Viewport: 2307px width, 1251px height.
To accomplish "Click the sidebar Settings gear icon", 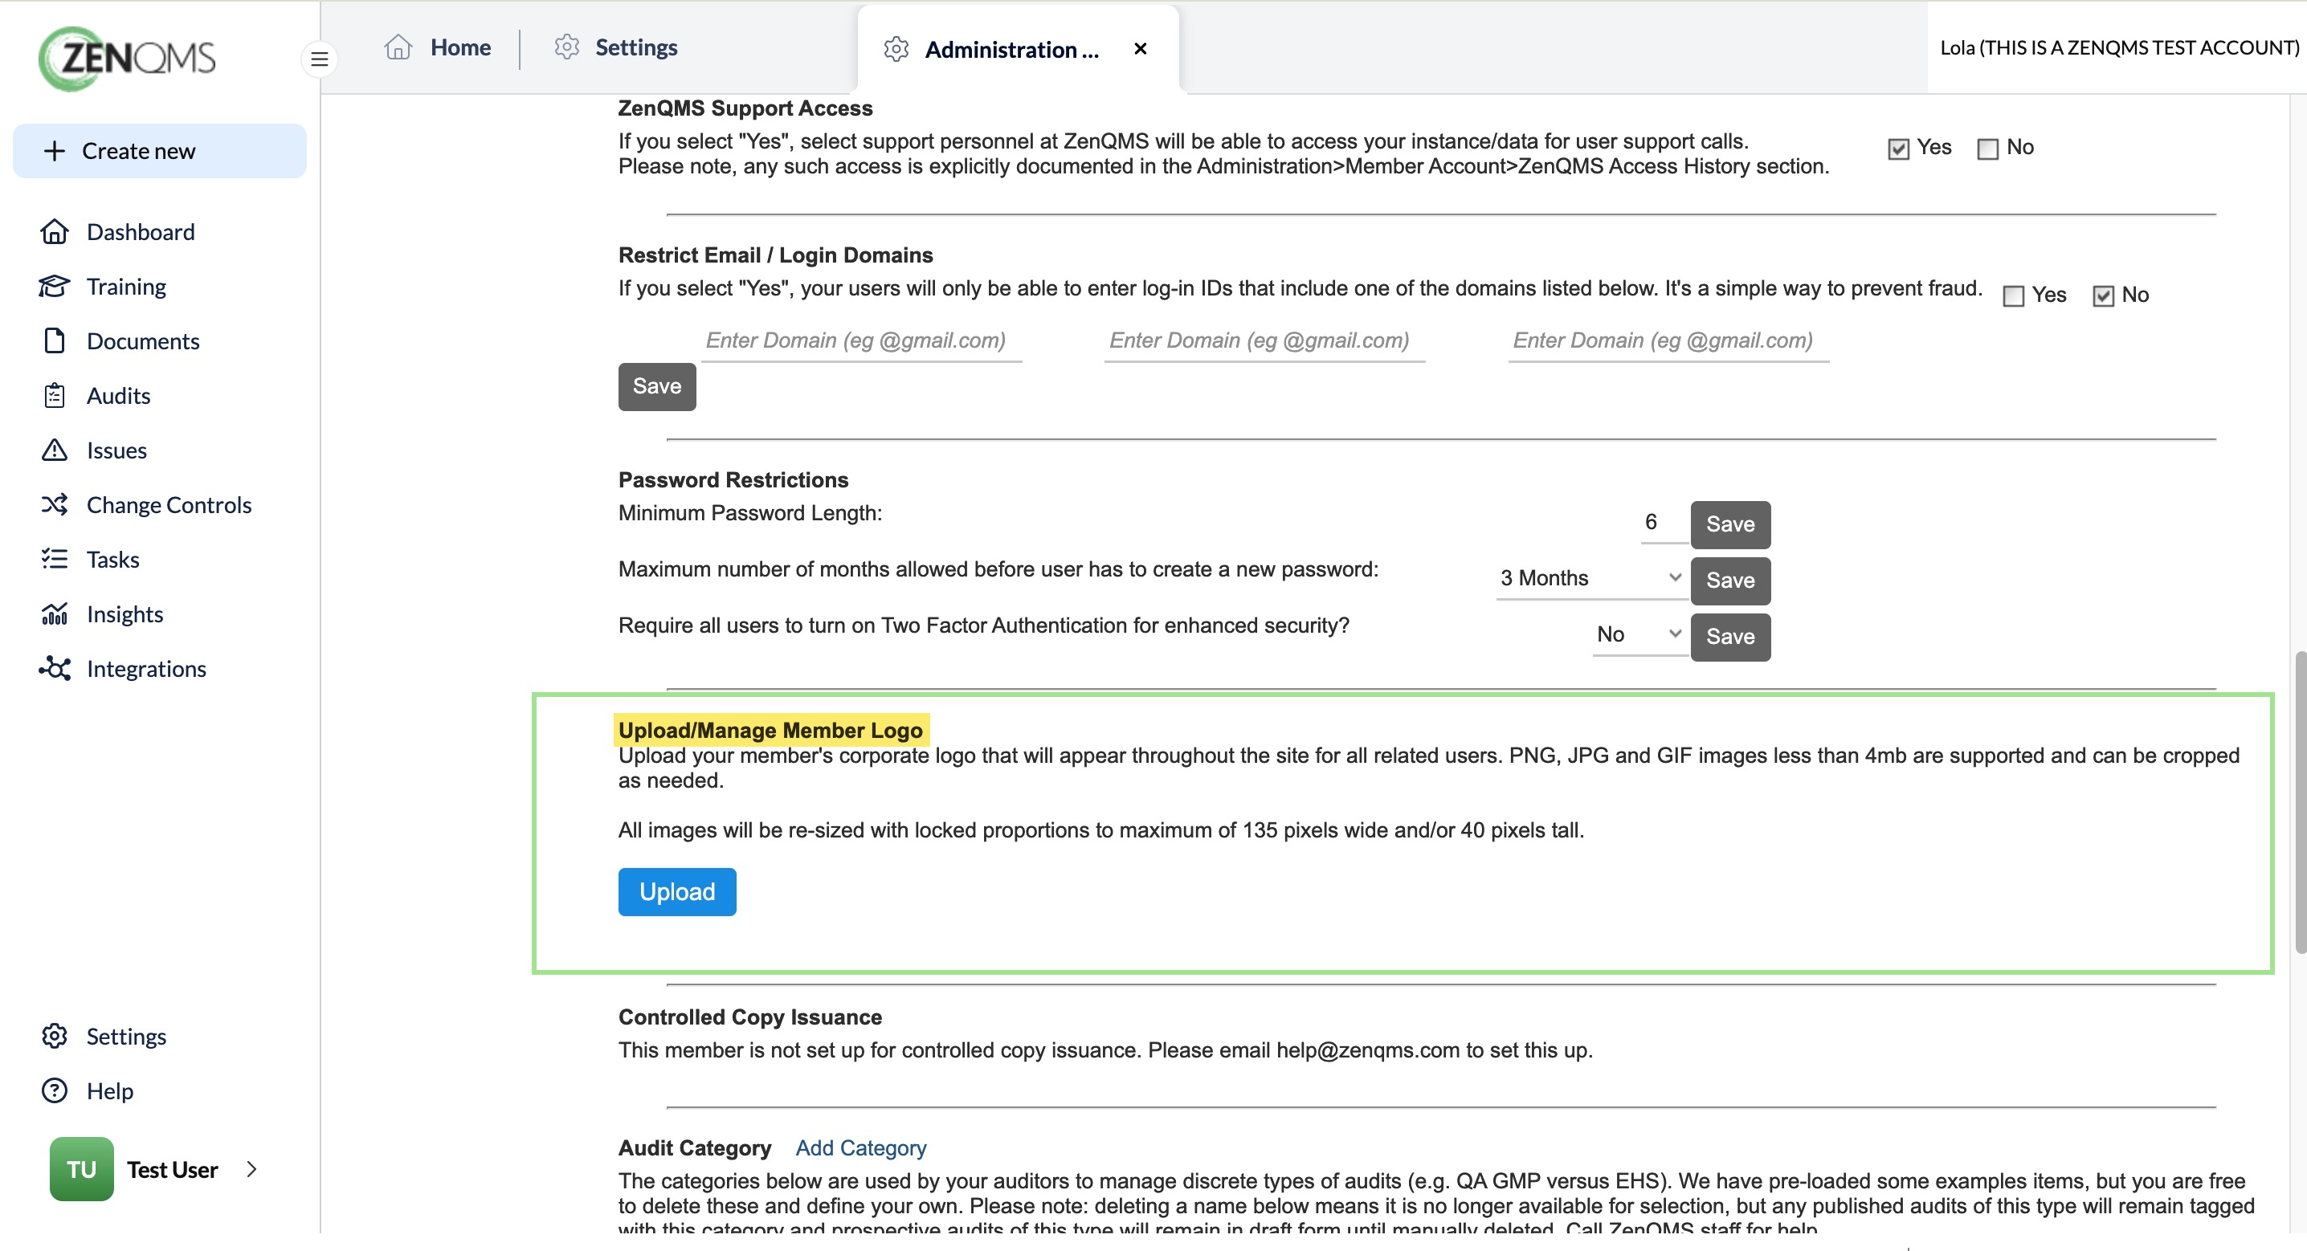I will pyautogui.click(x=55, y=1036).
